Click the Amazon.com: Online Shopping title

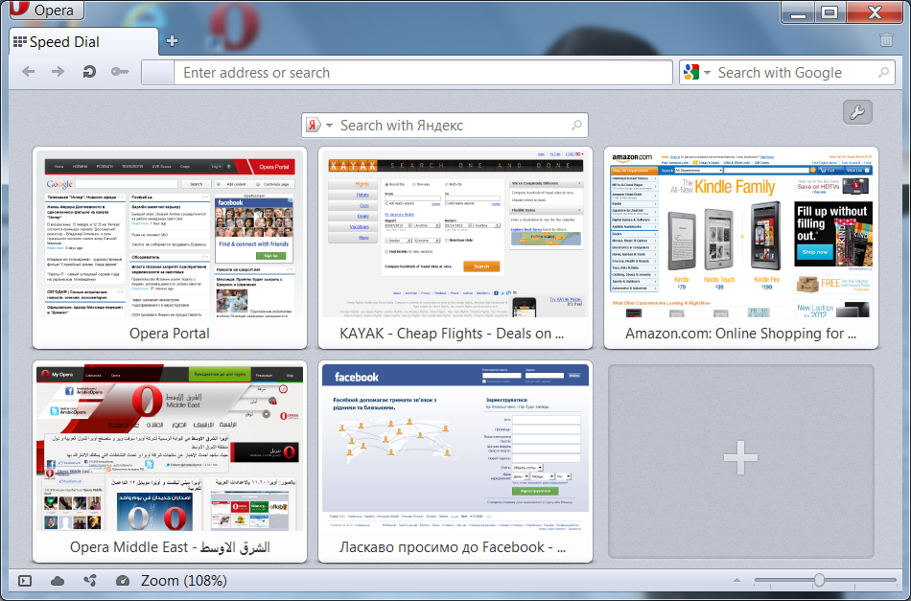(x=740, y=334)
